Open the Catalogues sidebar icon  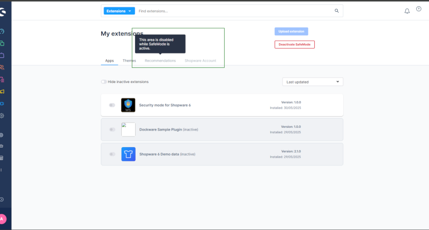(2, 43)
